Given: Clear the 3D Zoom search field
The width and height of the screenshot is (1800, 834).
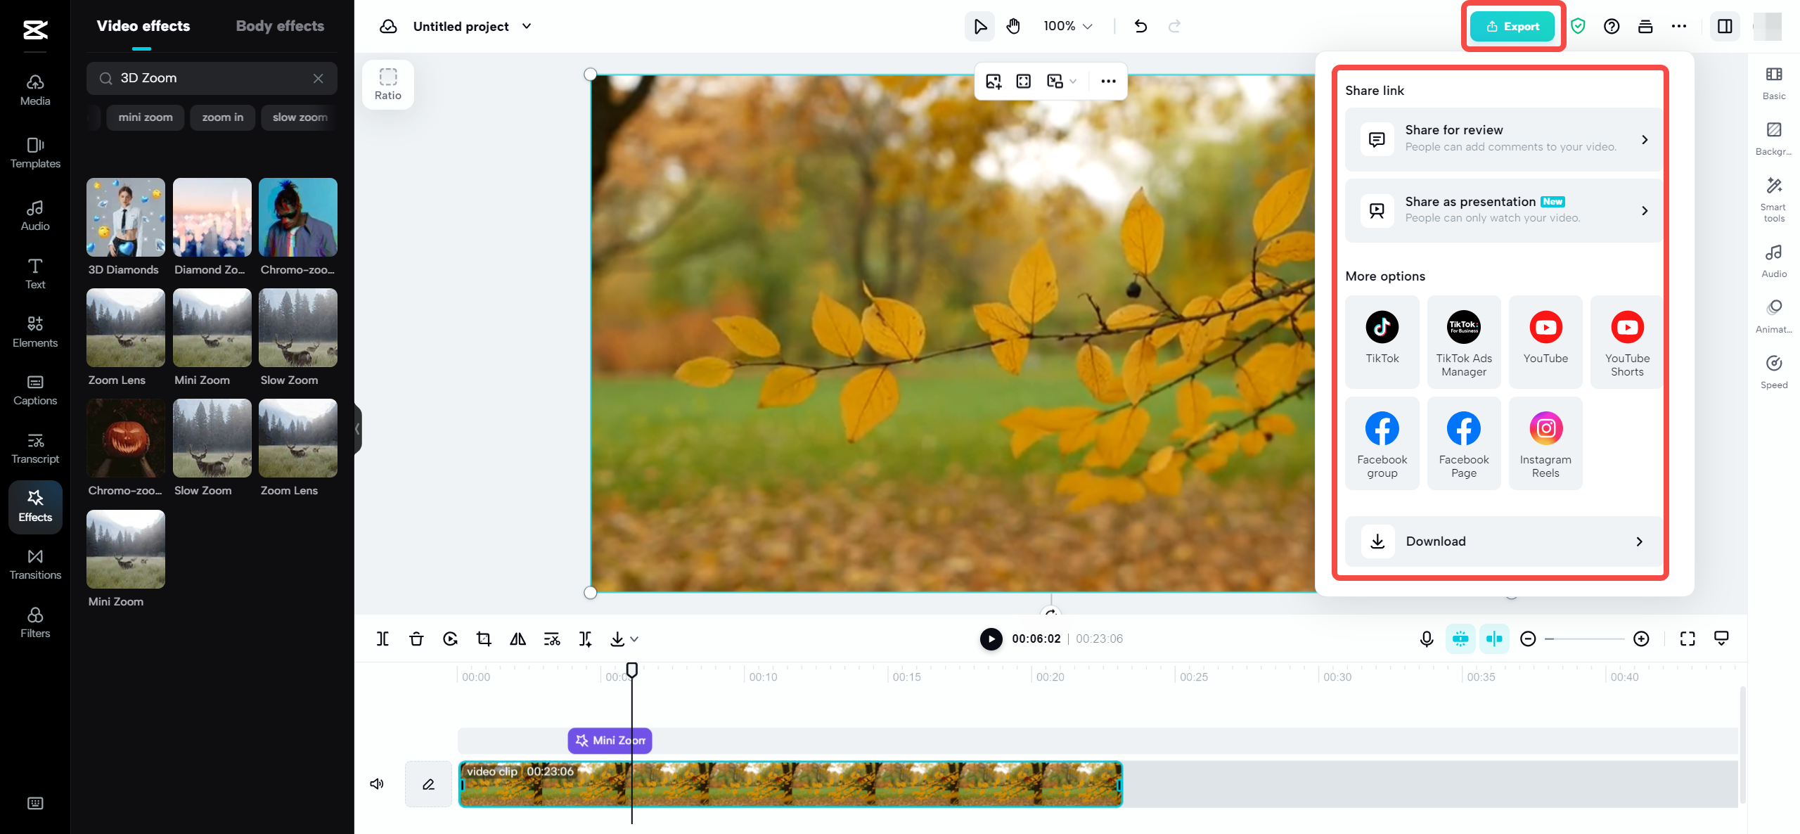Looking at the screenshot, I should pyautogui.click(x=319, y=78).
